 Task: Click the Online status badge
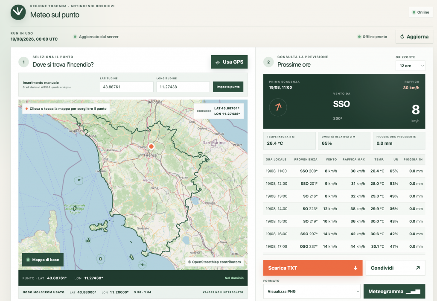(x=421, y=12)
